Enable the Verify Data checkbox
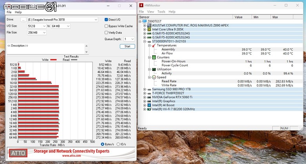306x164 pixels. click(106, 33)
